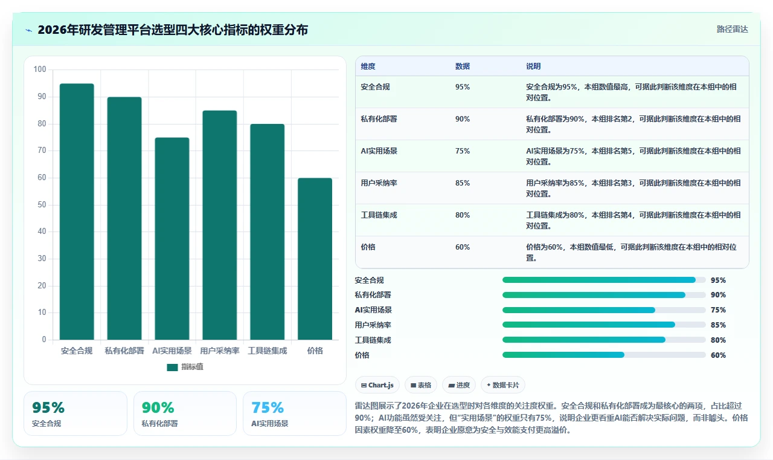Click the 指标值 legend text
This screenshot has width=773, height=460.
coord(192,367)
